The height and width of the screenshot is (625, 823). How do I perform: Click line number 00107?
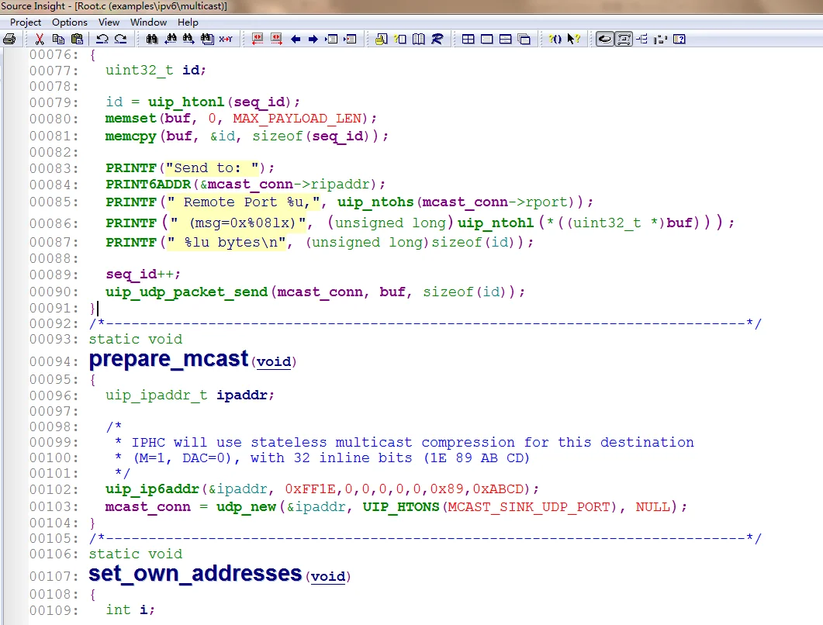[54, 576]
